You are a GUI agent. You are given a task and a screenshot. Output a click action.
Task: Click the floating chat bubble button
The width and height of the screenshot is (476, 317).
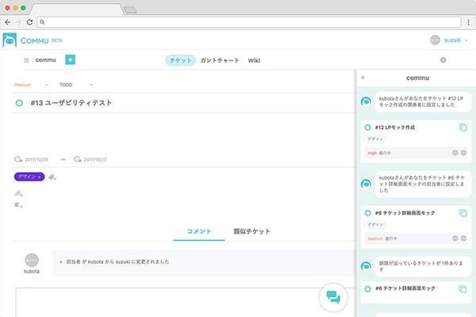point(333,297)
